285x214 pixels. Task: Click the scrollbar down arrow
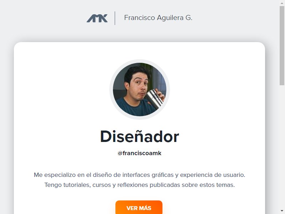point(282,211)
